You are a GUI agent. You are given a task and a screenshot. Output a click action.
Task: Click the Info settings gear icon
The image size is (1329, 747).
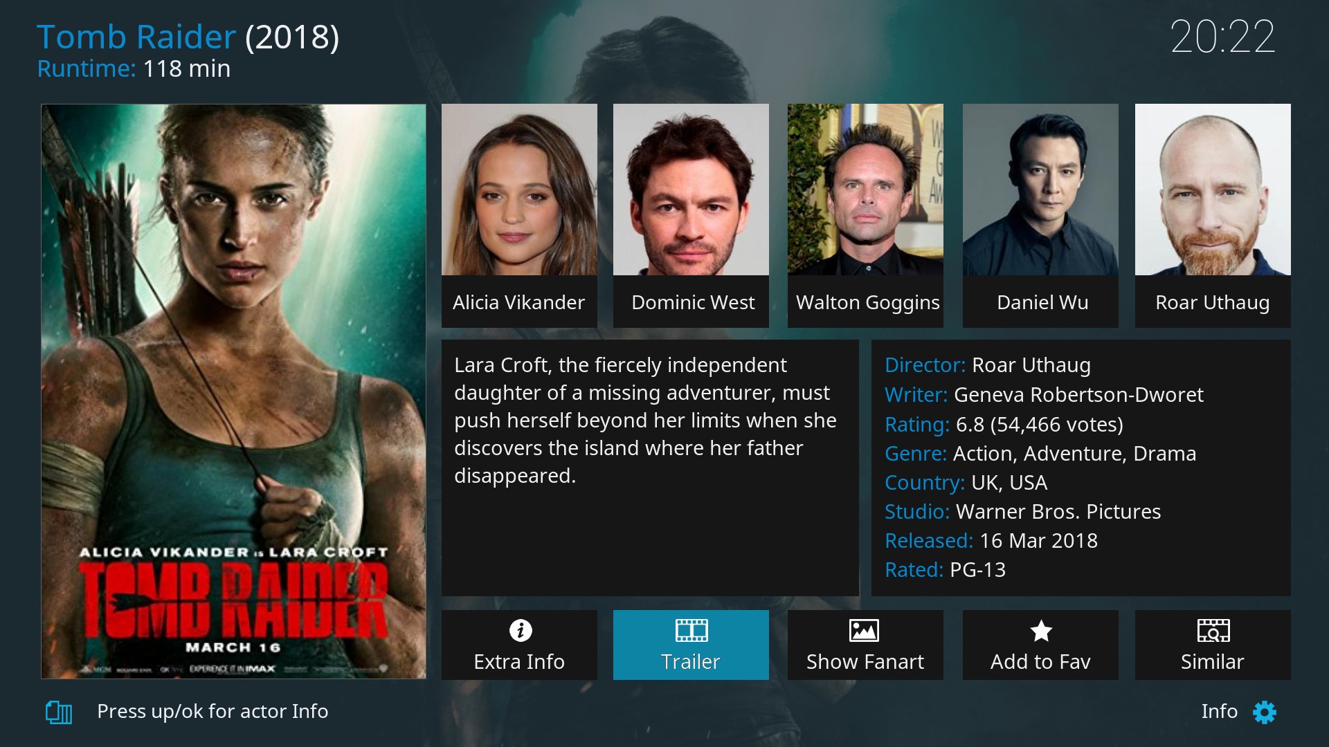click(1264, 712)
